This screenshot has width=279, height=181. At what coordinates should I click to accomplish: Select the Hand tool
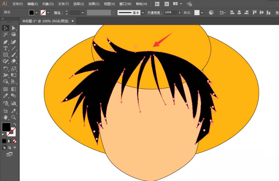6,117
